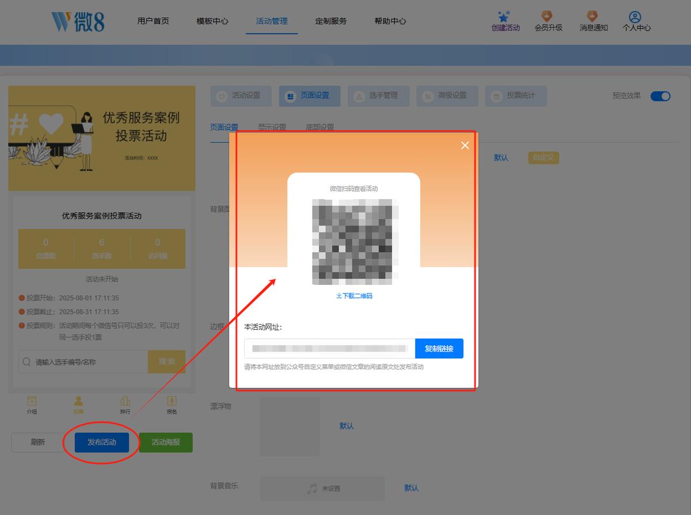Viewport: 691px width, 515px height.
Task: Click the QR code image
Action: coord(354,242)
